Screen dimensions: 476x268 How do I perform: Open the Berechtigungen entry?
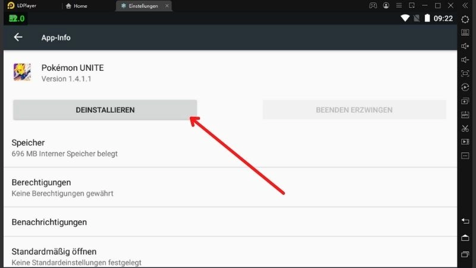point(230,188)
